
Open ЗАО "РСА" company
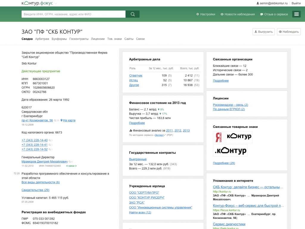tap(137, 203)
